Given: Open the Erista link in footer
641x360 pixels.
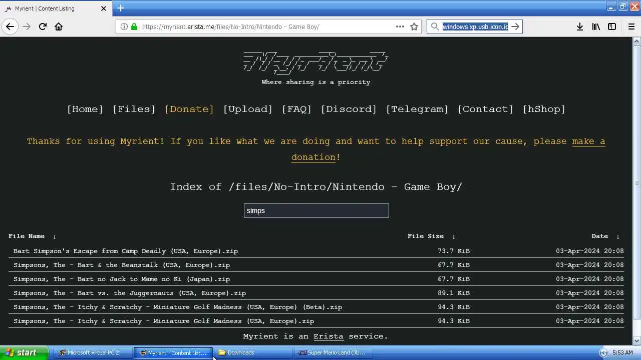Looking at the screenshot, I should coord(329,336).
